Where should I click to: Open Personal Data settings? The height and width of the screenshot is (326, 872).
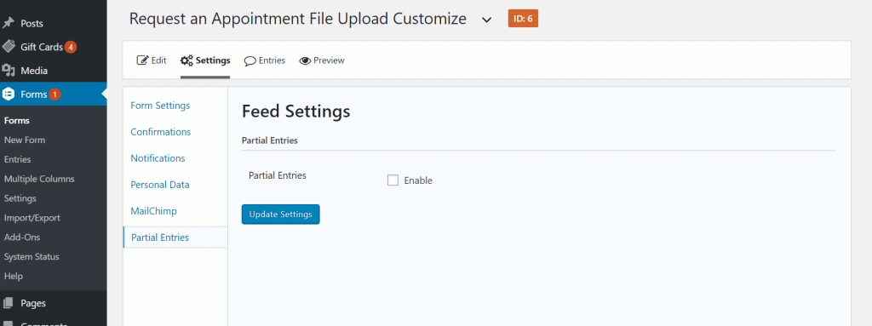coord(160,184)
